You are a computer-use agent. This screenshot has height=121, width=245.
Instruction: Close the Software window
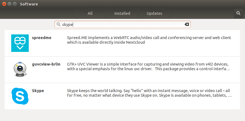coord(4,4)
